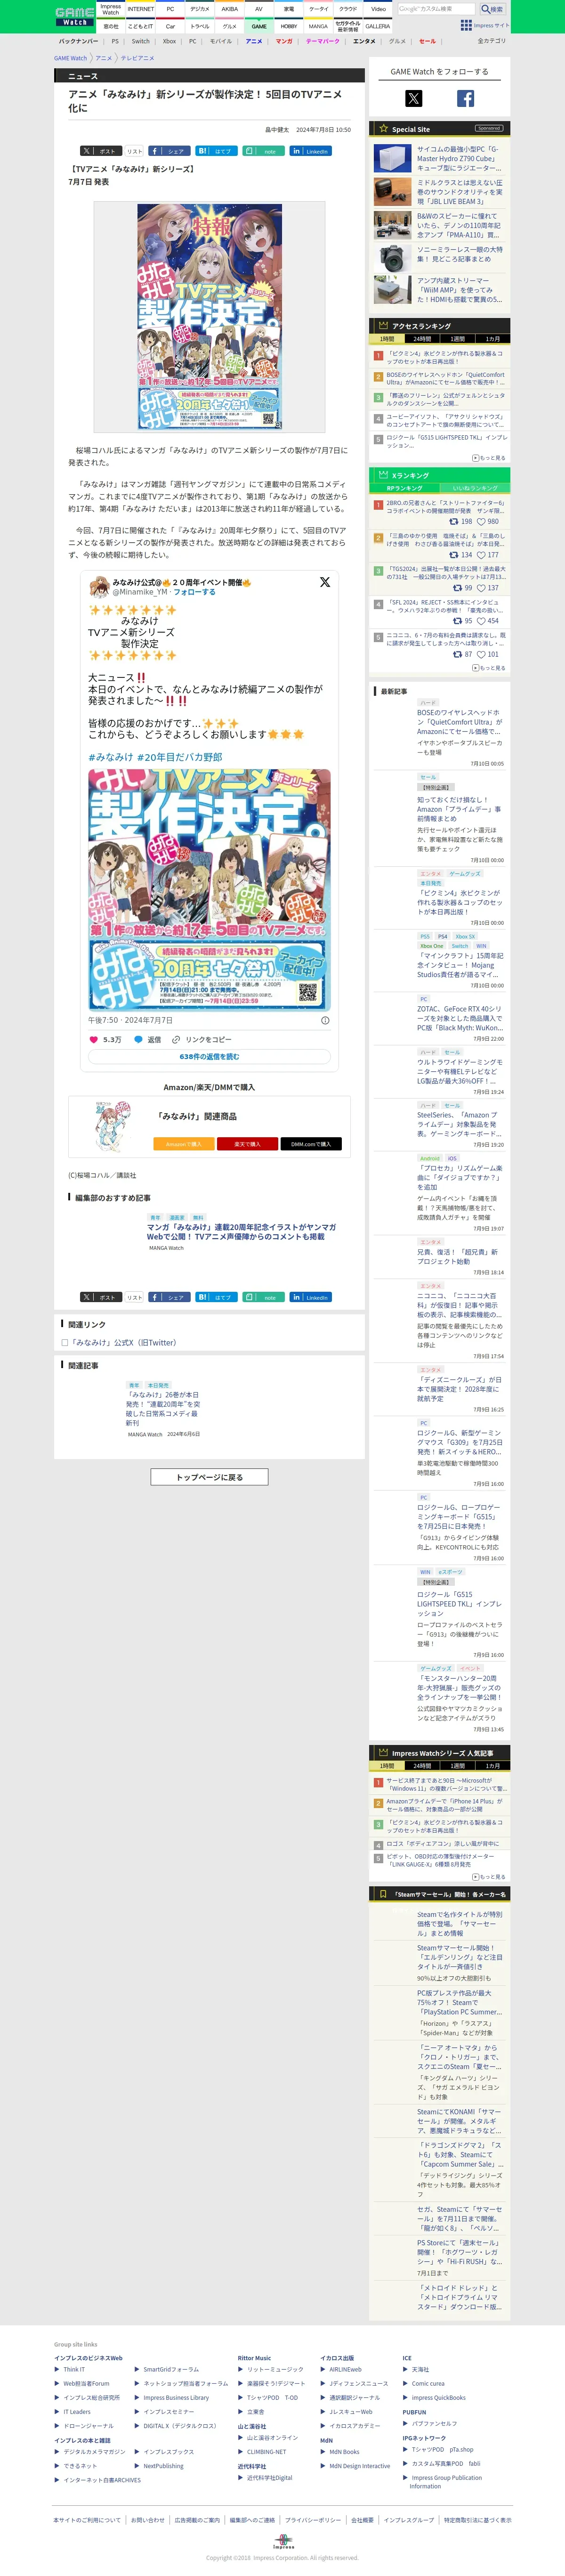Click the bottom note share button
565x2576 pixels.
[263, 1297]
